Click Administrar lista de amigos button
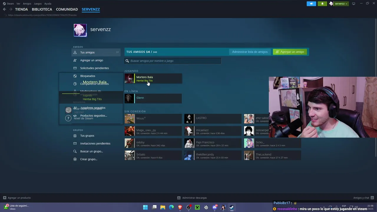 [x=250, y=52]
